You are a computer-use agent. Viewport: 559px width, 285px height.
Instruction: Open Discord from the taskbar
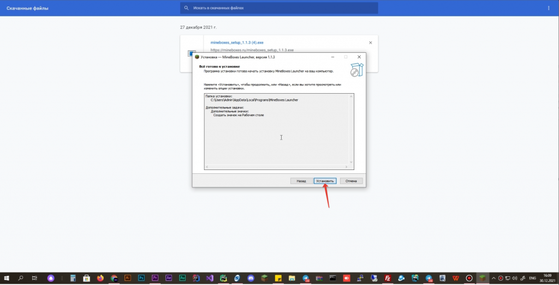click(x=251, y=278)
